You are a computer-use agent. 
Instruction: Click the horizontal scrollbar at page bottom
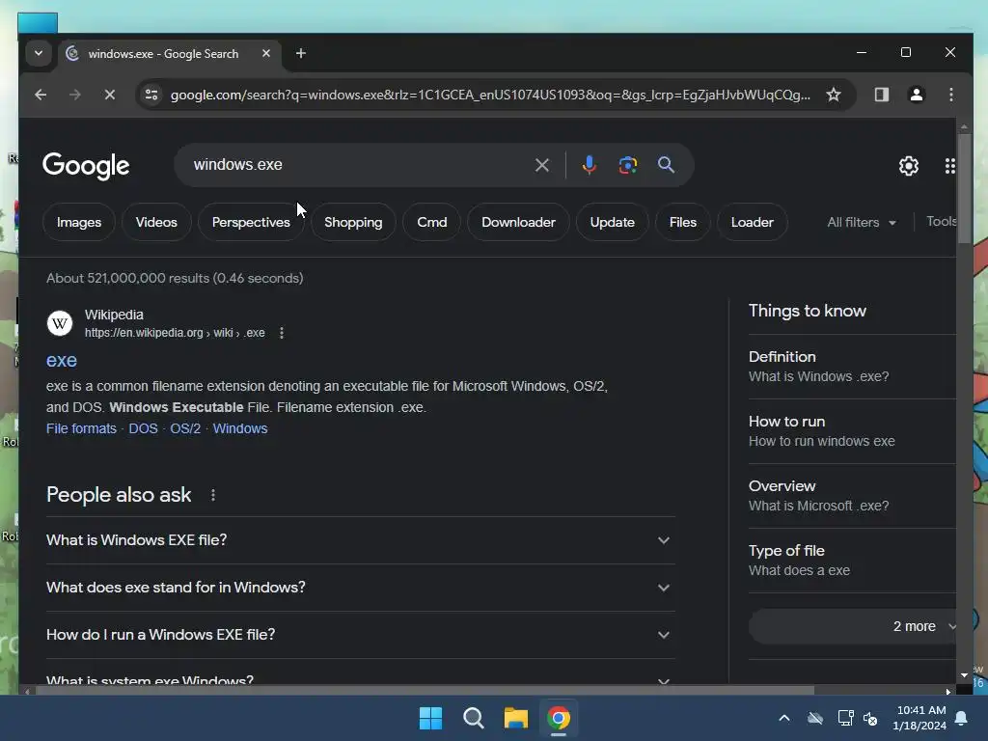[425, 691]
